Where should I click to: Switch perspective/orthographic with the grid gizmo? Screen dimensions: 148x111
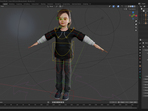click(x=136, y=31)
